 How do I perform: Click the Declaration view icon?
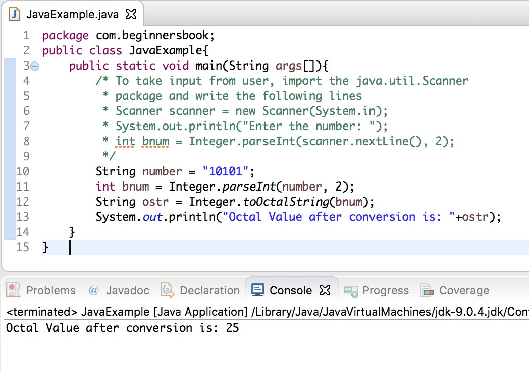tap(167, 290)
